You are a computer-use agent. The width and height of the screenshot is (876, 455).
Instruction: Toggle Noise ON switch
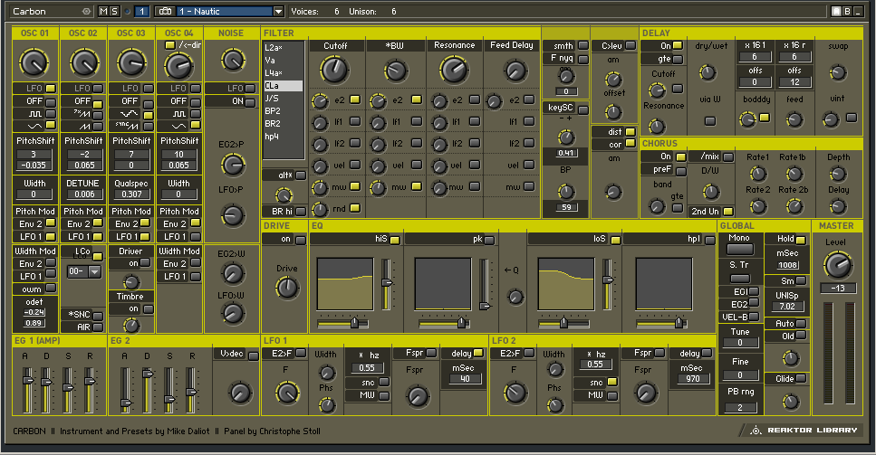(x=249, y=101)
